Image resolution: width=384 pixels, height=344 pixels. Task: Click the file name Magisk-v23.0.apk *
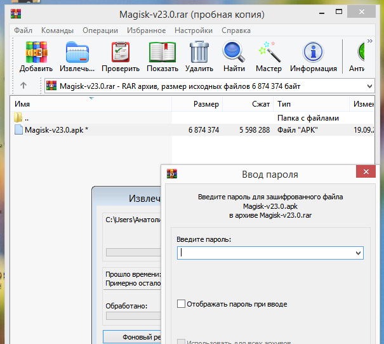[56, 129]
